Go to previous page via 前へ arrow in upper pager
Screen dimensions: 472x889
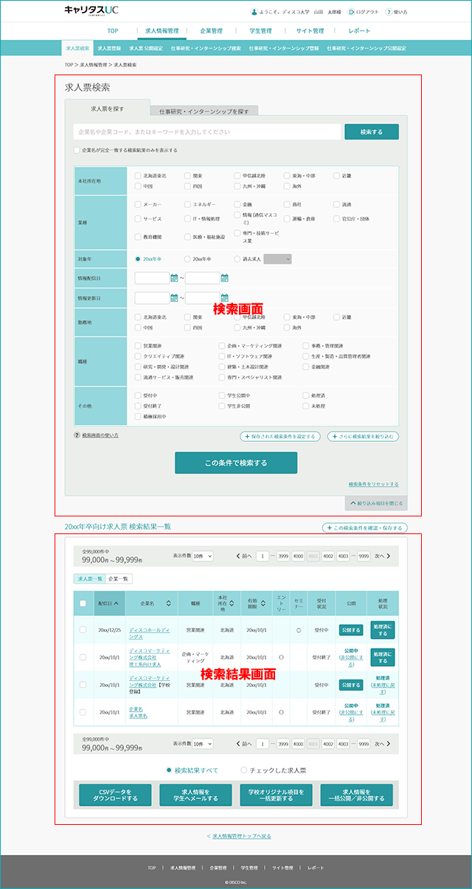239,556
